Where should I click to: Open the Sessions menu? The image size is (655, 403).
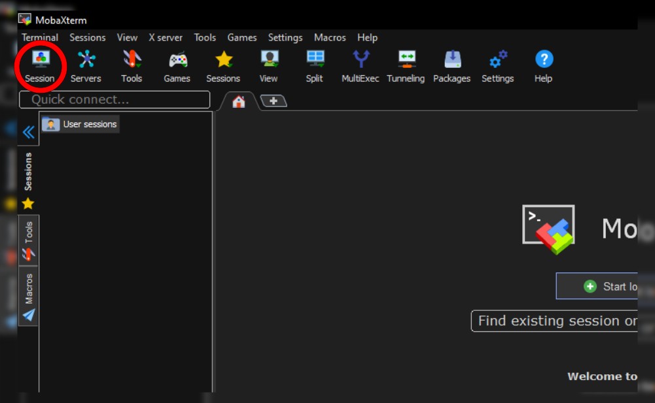coord(88,37)
